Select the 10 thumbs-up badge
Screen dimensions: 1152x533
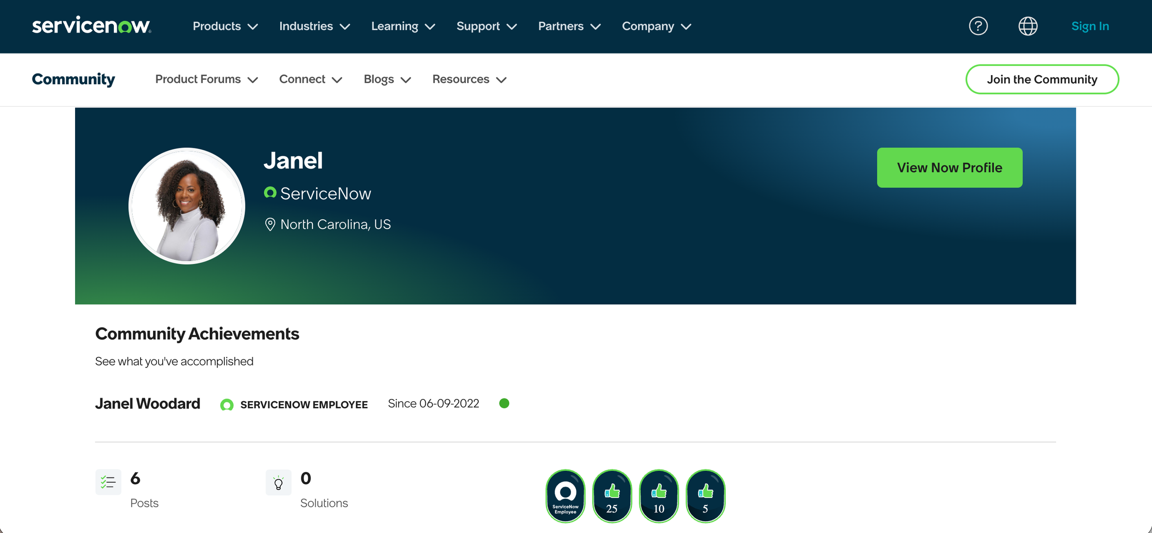[658, 496]
